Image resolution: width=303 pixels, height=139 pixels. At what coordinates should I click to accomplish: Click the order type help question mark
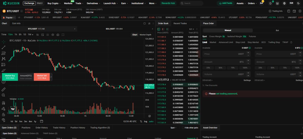(291, 42)
